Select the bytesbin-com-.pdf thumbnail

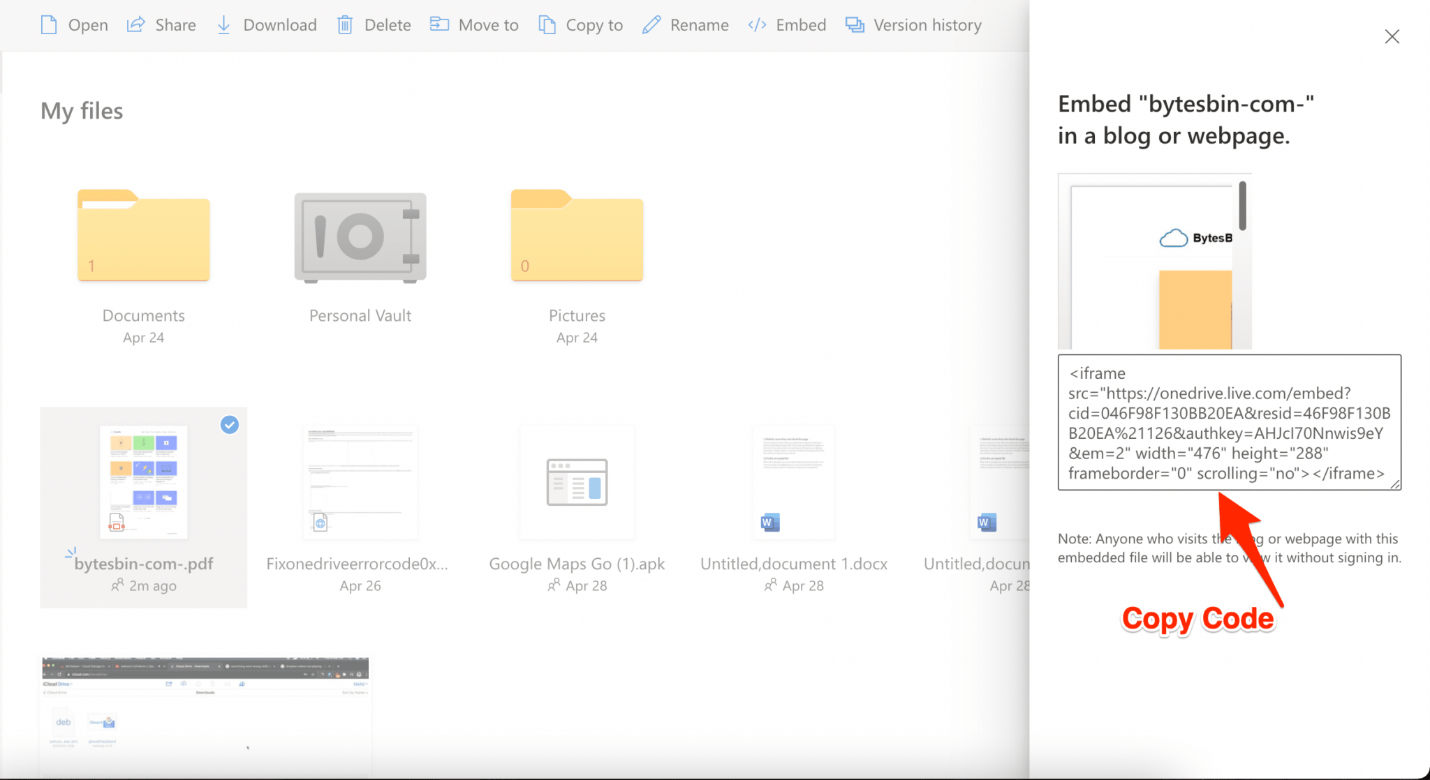pos(144,482)
